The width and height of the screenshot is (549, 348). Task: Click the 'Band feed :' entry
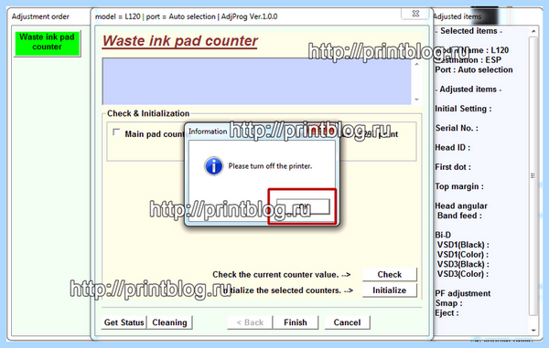(459, 216)
